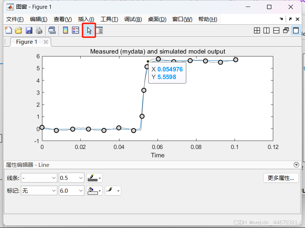Open the 工具(T) menu
This screenshot has width=305, height=228.
[109, 19]
